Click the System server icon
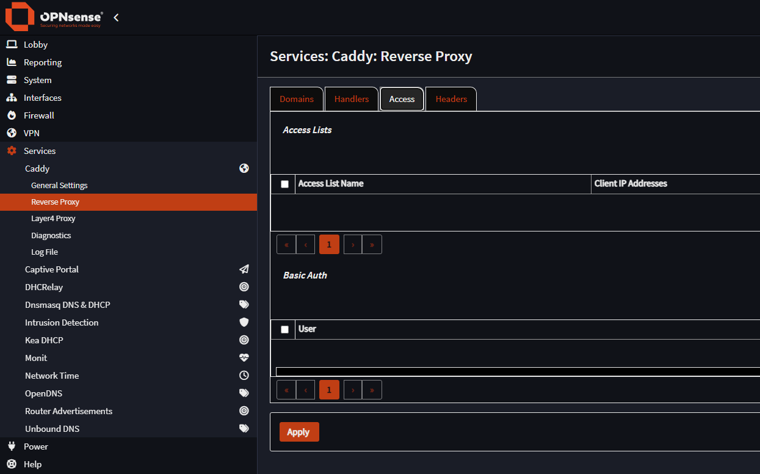The image size is (760, 474). tap(12, 80)
